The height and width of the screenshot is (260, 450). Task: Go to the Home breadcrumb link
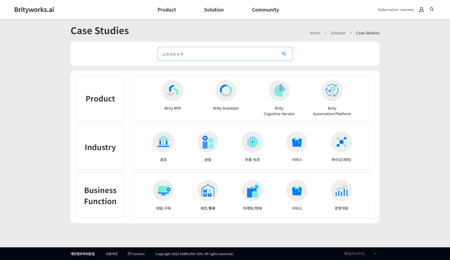click(x=315, y=33)
